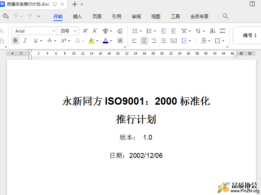The width and height of the screenshot is (261, 195).
Task: Open the 引用 tab
Action: (116, 16)
